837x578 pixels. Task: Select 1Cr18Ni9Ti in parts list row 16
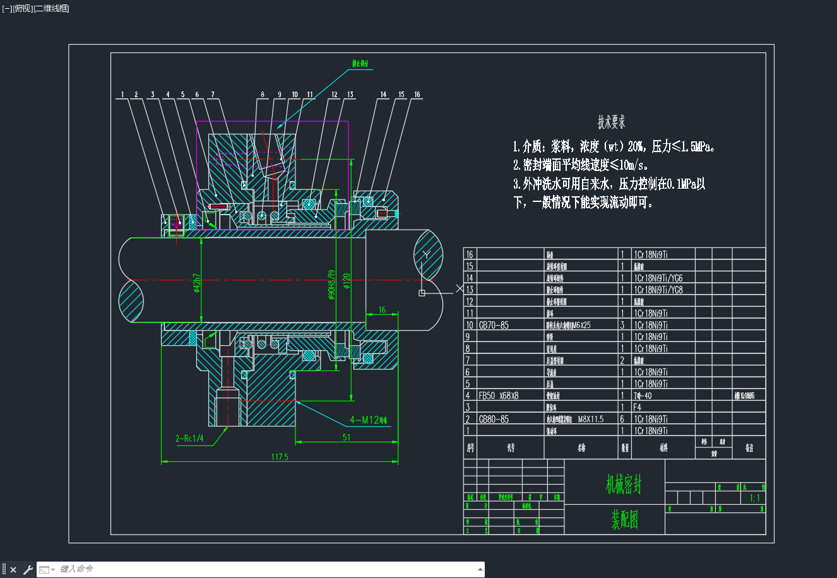pos(651,255)
